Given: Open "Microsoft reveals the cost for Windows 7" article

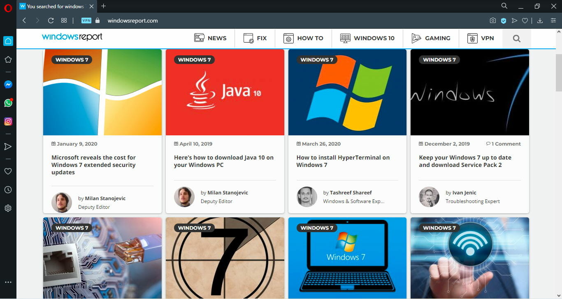Looking at the screenshot, I should (x=94, y=165).
